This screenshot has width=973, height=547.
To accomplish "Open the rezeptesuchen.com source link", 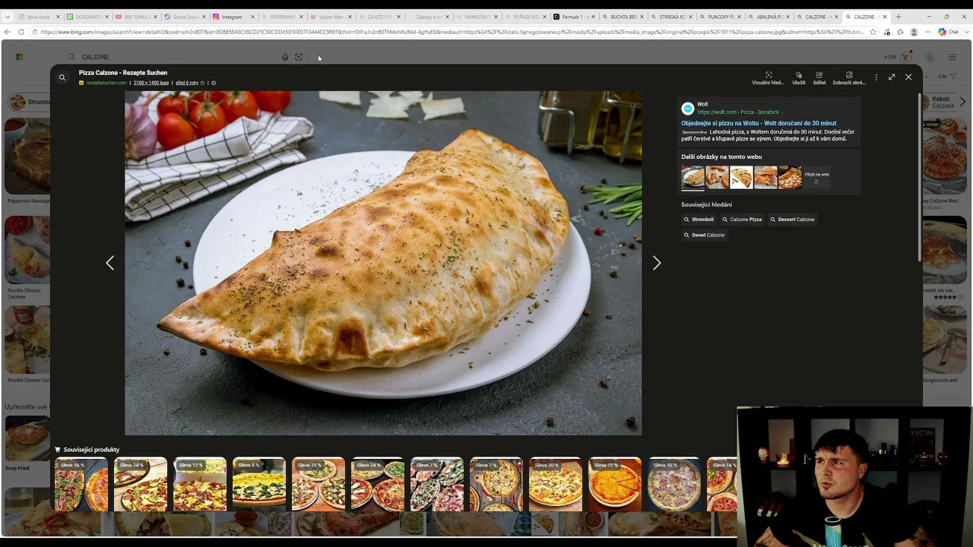I will coord(106,83).
